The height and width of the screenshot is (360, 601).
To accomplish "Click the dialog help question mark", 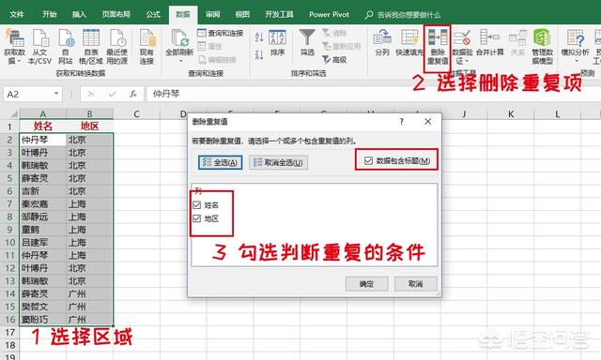I will point(401,122).
